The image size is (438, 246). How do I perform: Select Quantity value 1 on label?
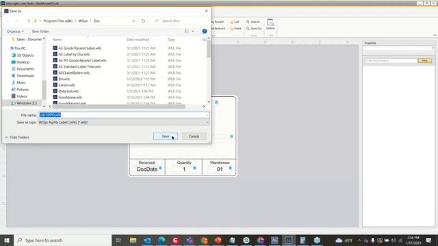[x=184, y=169]
